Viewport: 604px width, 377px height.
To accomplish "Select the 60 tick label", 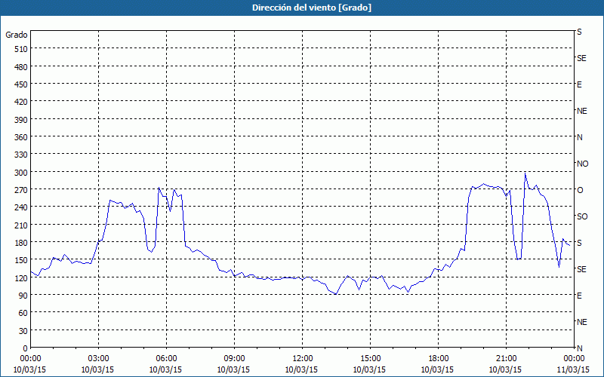I will (23, 314).
